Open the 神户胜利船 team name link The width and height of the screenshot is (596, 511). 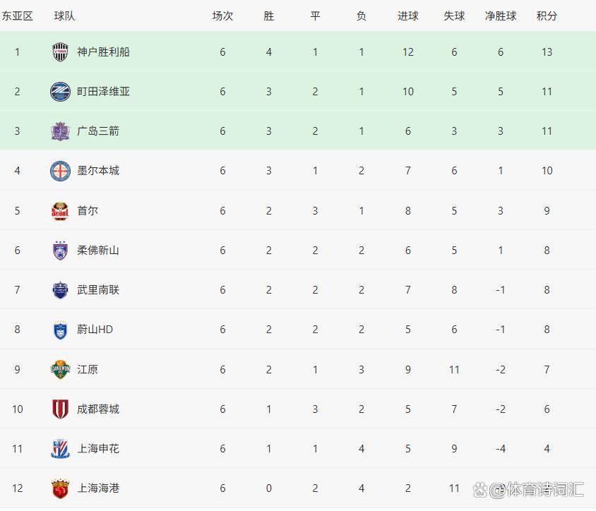point(103,52)
